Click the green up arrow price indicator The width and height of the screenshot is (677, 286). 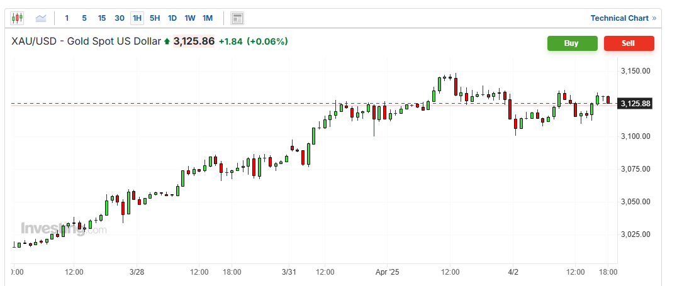point(167,42)
